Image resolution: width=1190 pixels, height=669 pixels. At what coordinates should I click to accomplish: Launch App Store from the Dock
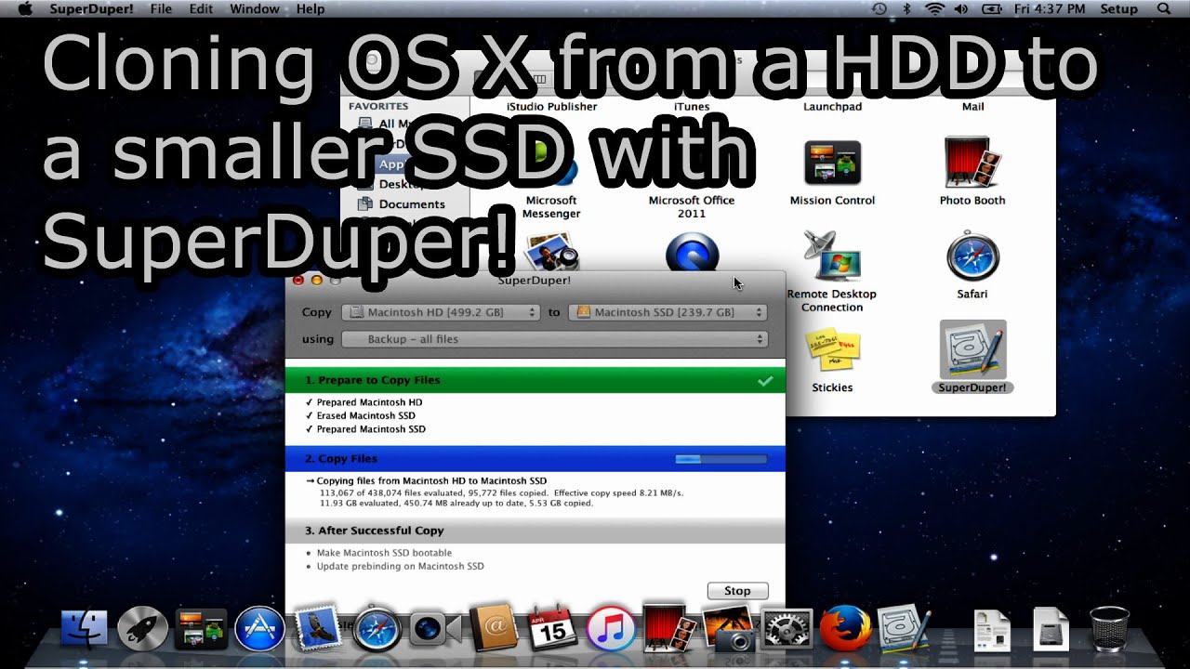[259, 630]
